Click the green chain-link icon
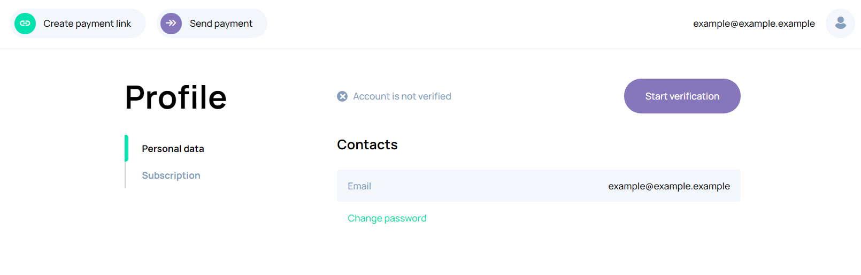Viewport: 861px width, 275px height. 25,24
